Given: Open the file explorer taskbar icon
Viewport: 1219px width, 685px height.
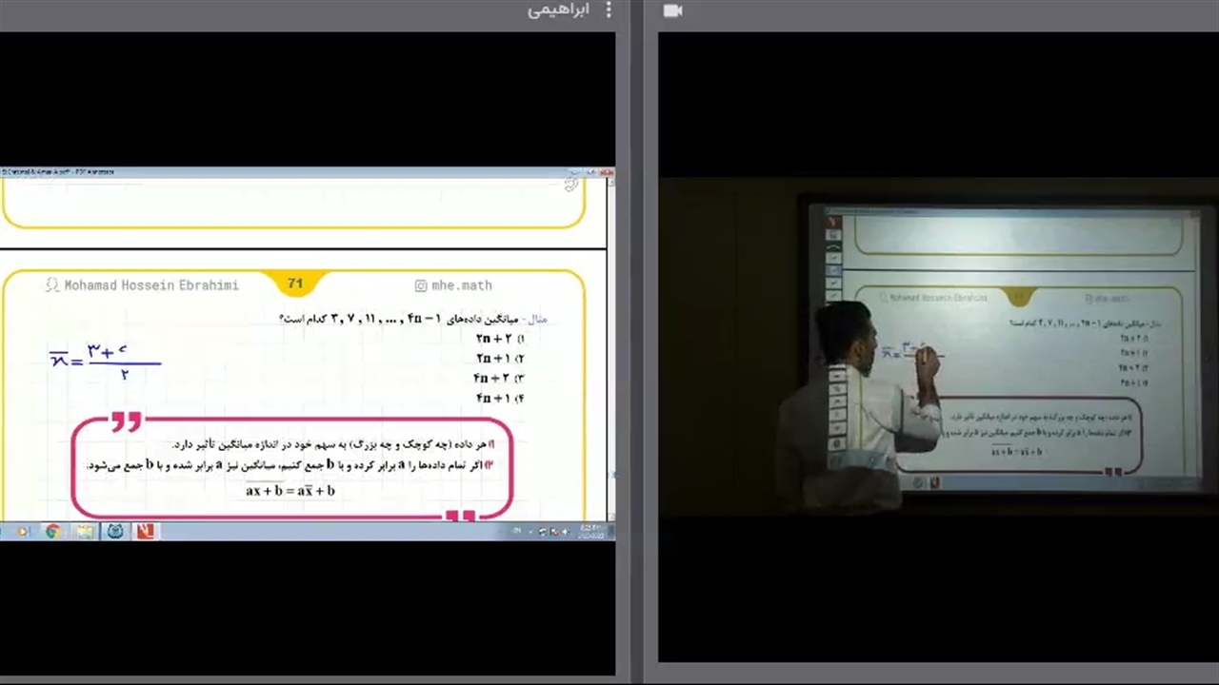Looking at the screenshot, I should pos(85,532).
